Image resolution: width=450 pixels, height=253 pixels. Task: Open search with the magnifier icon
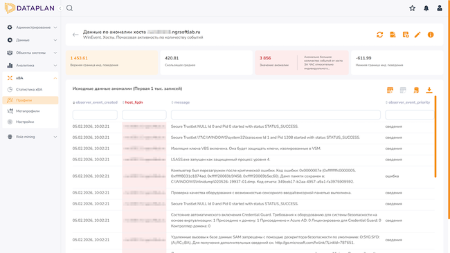coord(69,8)
